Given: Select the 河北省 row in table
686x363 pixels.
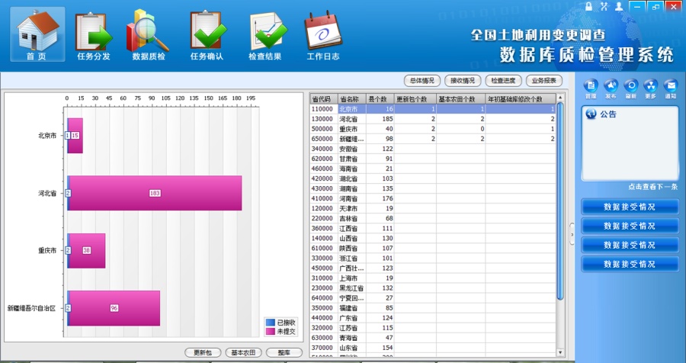Looking at the screenshot, I should [433, 119].
